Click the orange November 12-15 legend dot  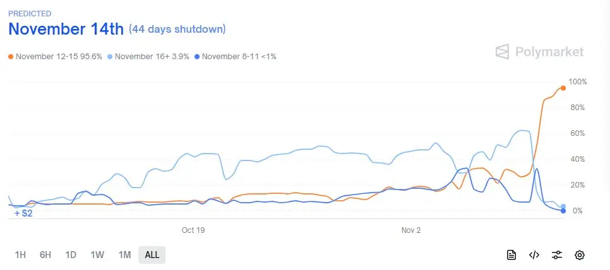(x=11, y=57)
